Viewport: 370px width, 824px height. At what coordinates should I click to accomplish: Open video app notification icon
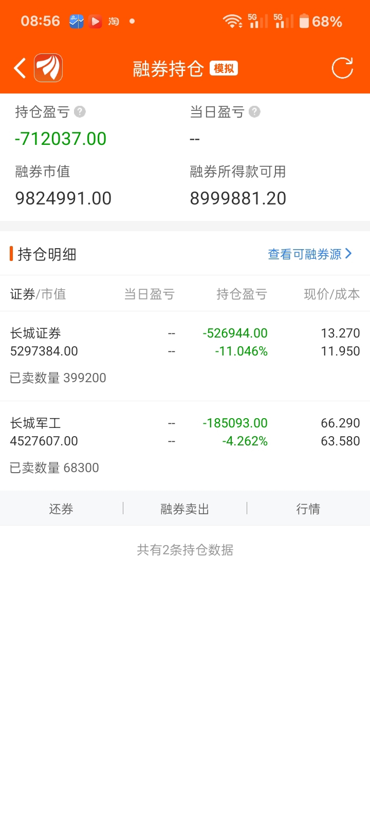(x=95, y=21)
